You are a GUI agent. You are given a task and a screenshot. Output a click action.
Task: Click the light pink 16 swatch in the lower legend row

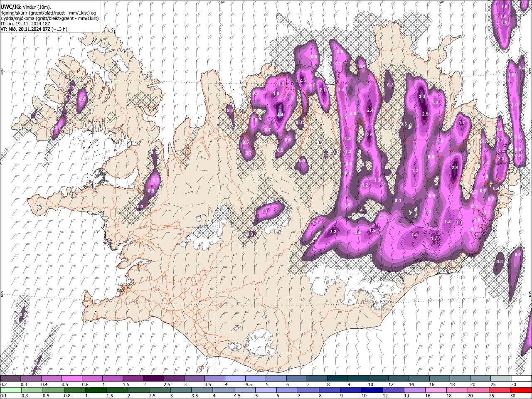coord(436,390)
